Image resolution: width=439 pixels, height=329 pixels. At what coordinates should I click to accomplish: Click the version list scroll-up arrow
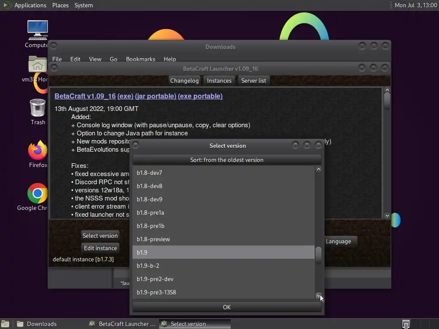(319, 169)
